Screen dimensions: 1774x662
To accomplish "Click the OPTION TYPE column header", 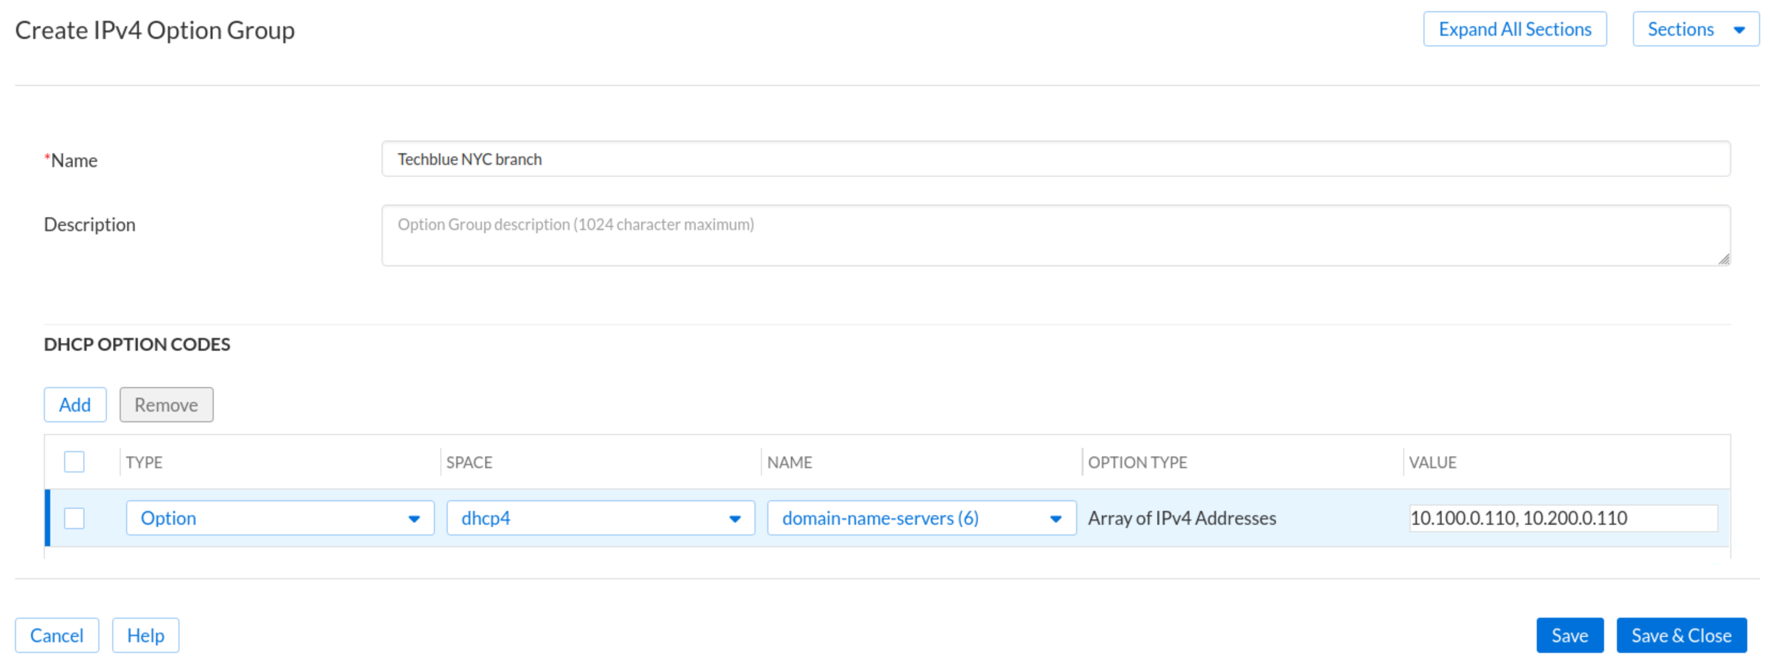I will coord(1137,462).
